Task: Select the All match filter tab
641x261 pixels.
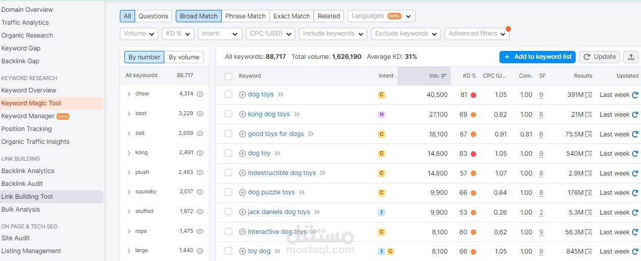Action: 127,16
